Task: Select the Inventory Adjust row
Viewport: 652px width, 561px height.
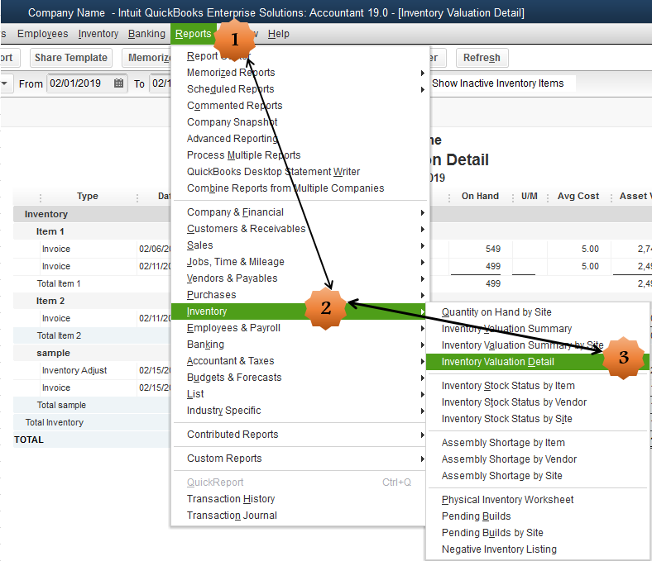Action: [92, 370]
